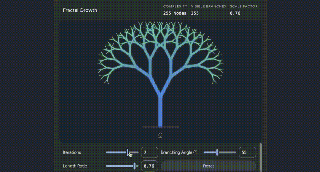
Task: Select the 255 Nodes complexity value
Action: [175, 13]
